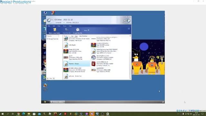
Task: Click the CD Drive 2022_11_12 breadcrumb
Action: tap(72, 23)
